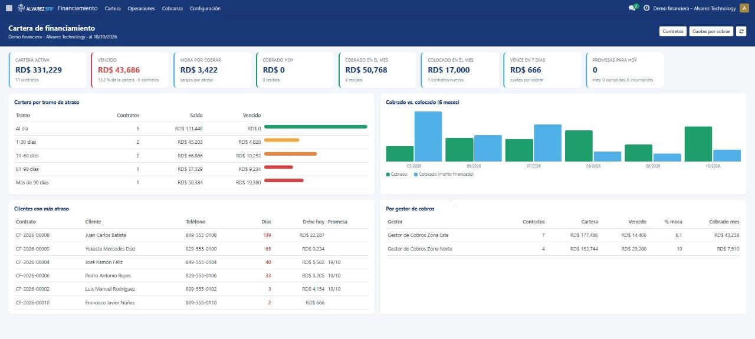Click client name Luis Manuel Rodríguez
This screenshot has width=755, height=339.
tap(110, 289)
